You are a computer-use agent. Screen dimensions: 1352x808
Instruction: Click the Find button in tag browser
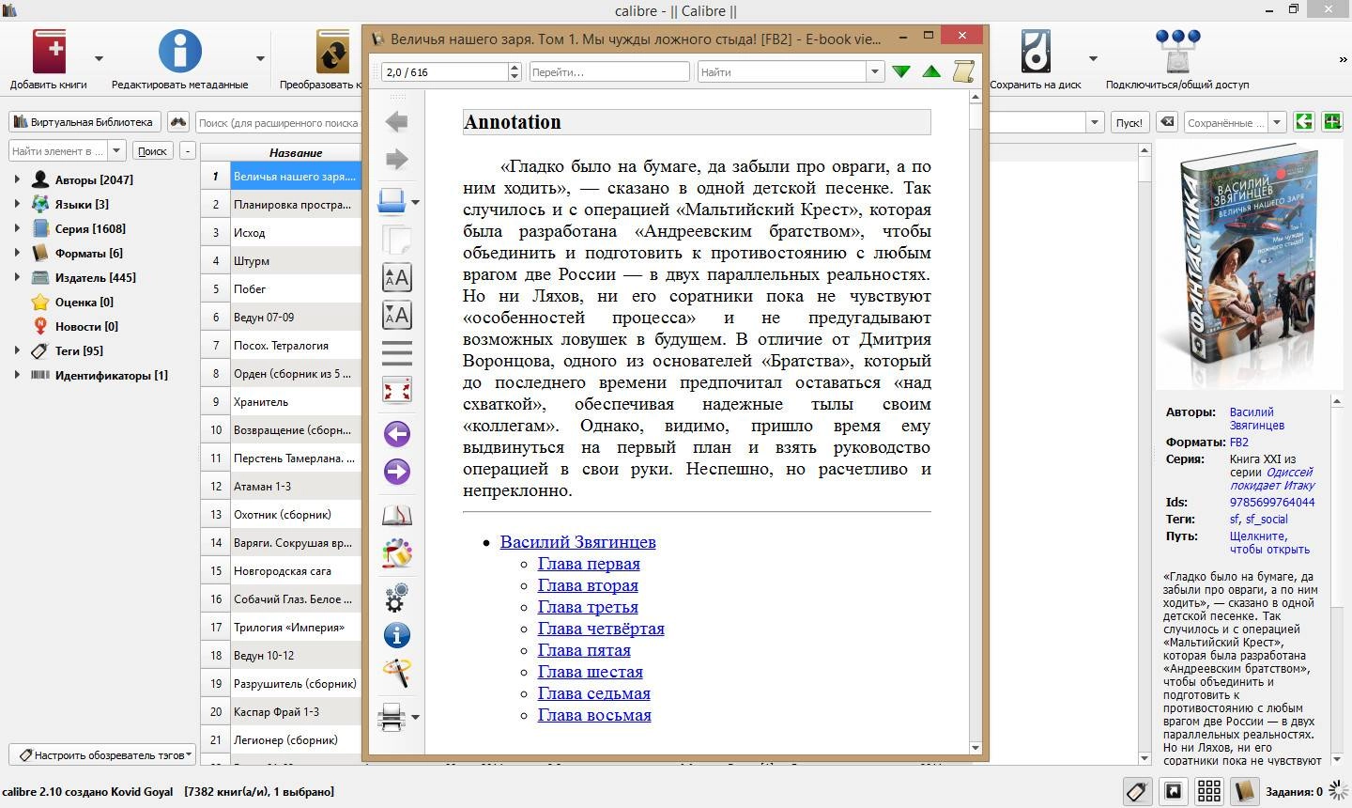pyautogui.click(x=152, y=150)
